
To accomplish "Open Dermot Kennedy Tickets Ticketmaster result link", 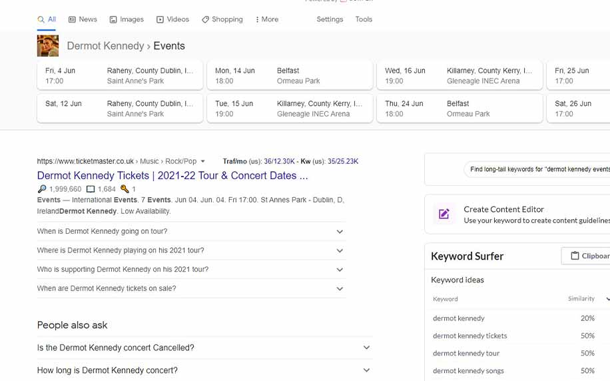I will [x=172, y=176].
